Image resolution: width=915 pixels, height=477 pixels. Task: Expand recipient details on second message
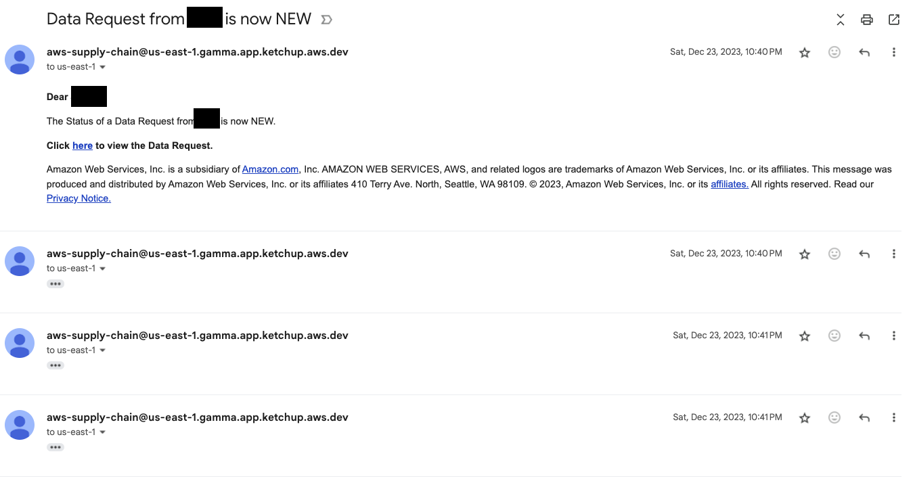click(103, 269)
